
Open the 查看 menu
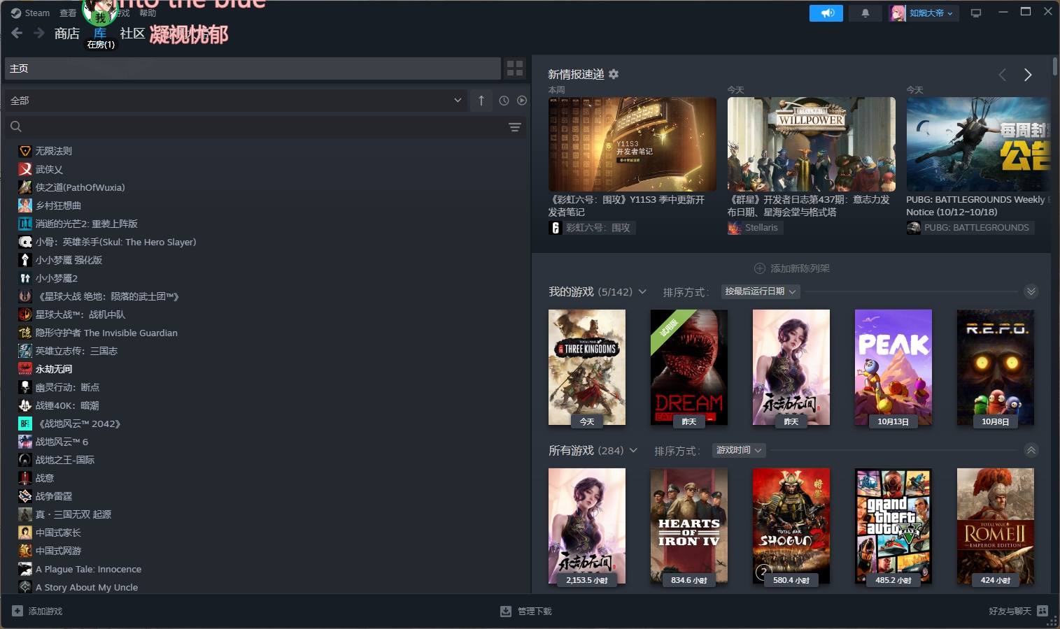pos(68,13)
